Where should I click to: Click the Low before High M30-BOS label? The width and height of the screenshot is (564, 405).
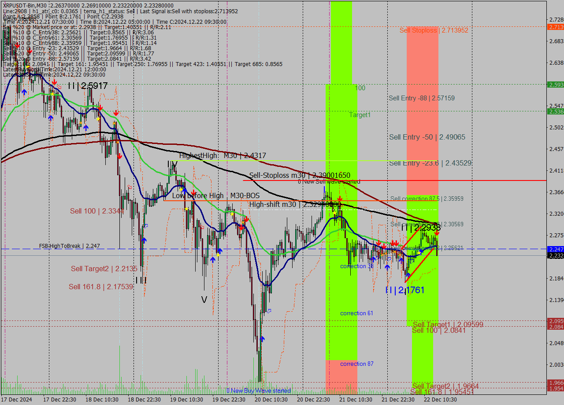pos(216,195)
